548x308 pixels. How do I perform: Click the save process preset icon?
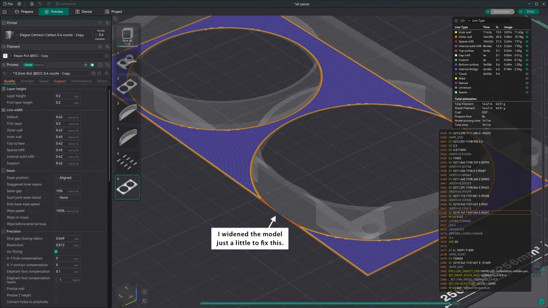94,73
